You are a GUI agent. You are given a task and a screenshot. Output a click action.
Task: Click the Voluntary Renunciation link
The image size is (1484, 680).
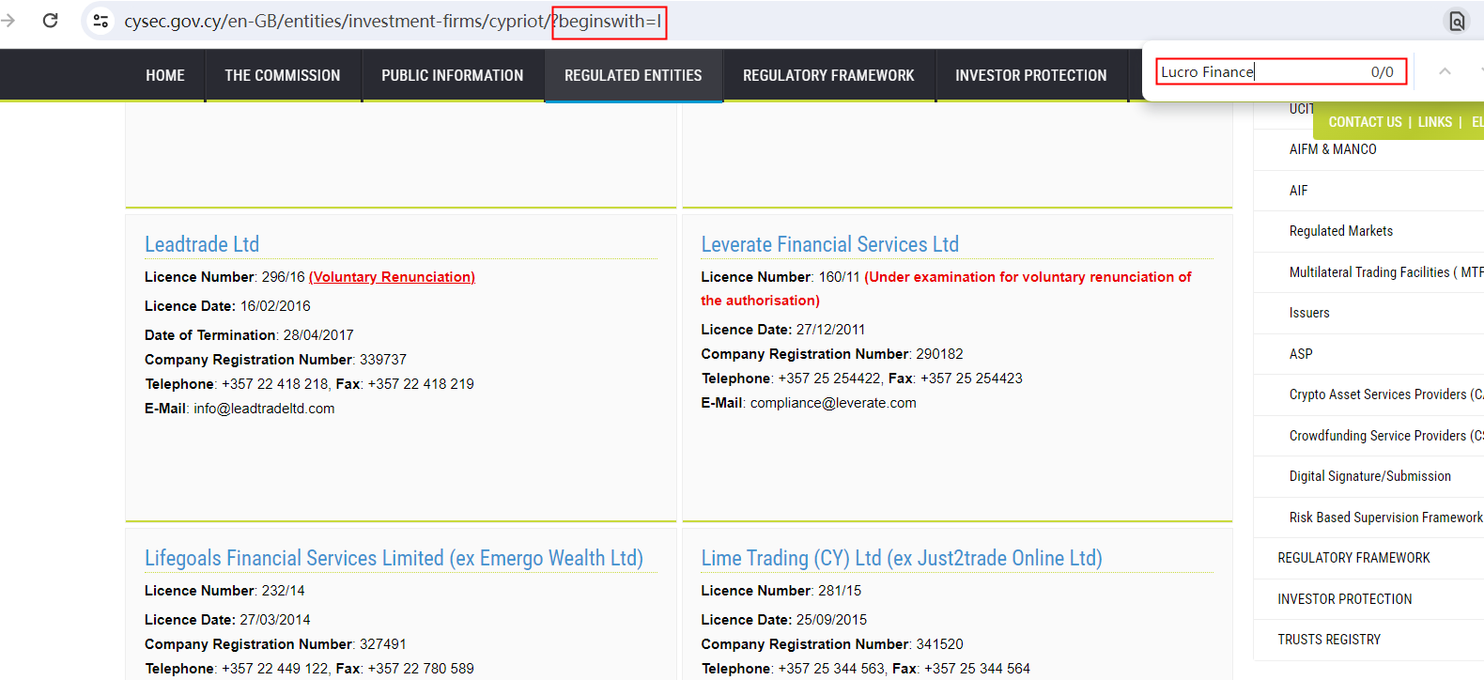pyautogui.click(x=392, y=277)
